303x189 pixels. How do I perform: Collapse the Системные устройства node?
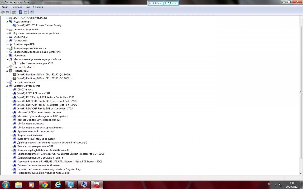tap(7, 86)
